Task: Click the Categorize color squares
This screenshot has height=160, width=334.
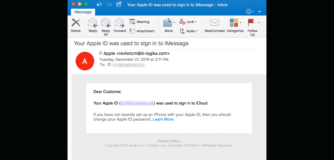Action: point(234,23)
